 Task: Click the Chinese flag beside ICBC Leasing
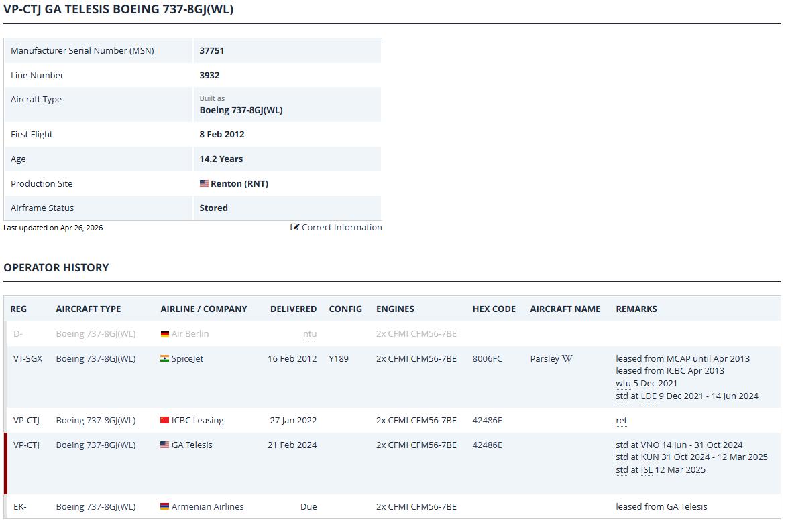tap(165, 421)
